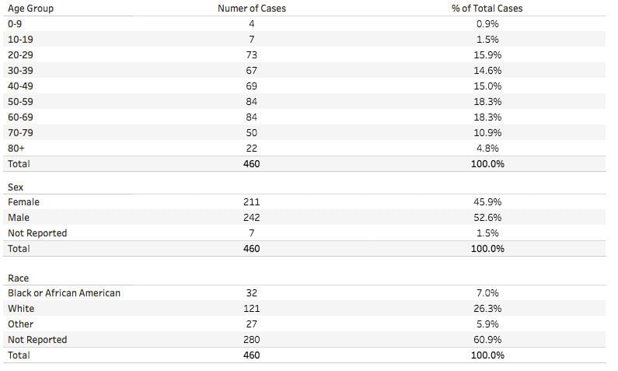Select the Black or African American label
The width and height of the screenshot is (618, 371).
64,293
